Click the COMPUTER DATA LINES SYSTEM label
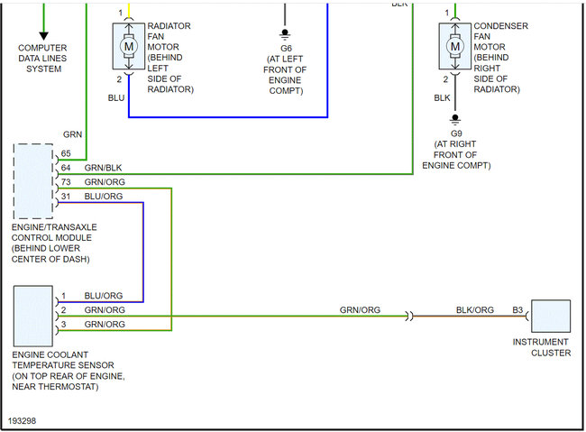This screenshot has height=432, width=586. [x=42, y=59]
